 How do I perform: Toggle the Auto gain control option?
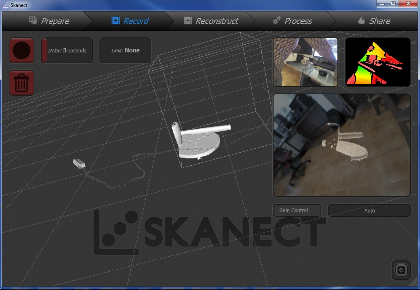click(369, 210)
